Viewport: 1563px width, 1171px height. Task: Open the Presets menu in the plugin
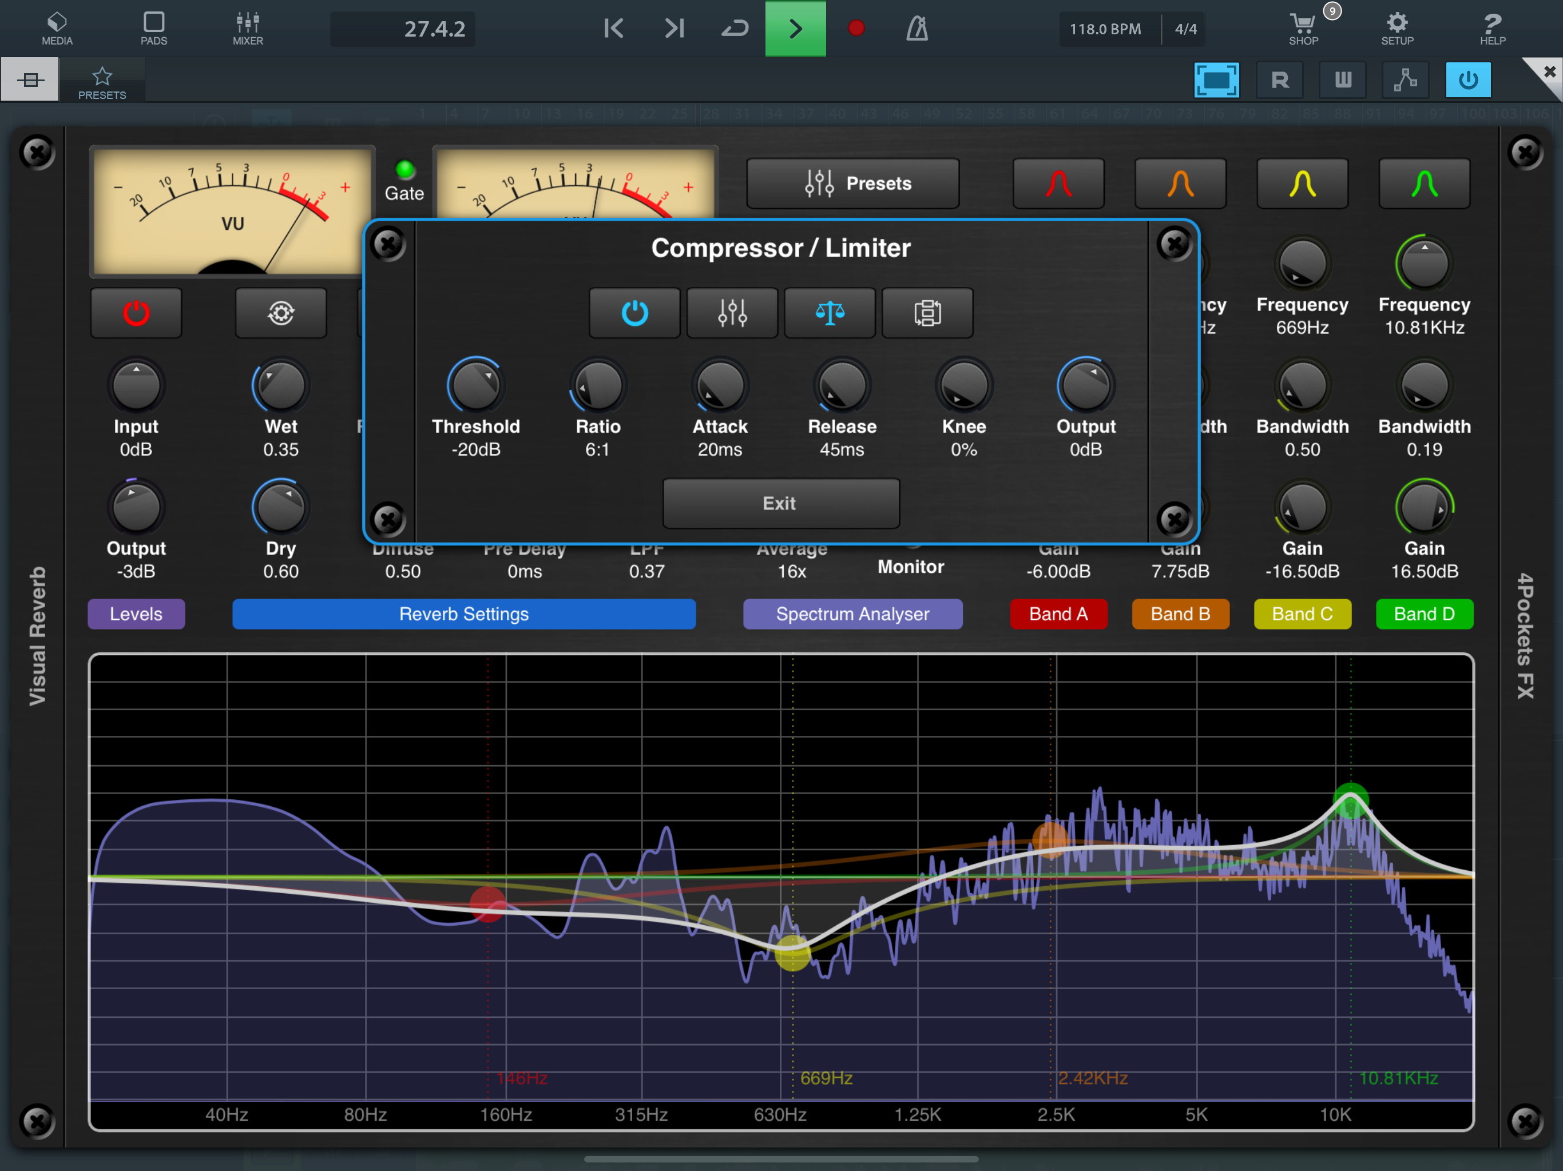click(x=852, y=184)
